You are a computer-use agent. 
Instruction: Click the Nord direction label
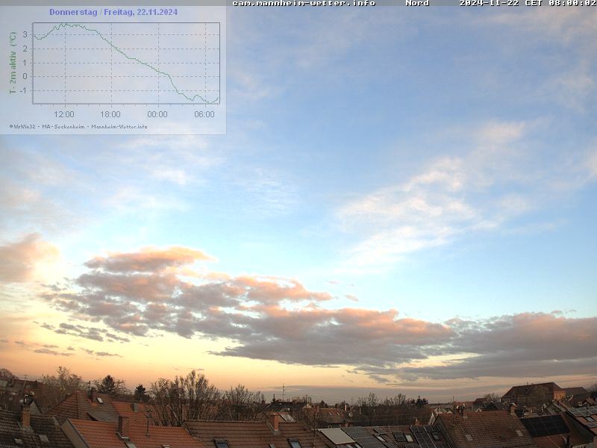pyautogui.click(x=417, y=3)
